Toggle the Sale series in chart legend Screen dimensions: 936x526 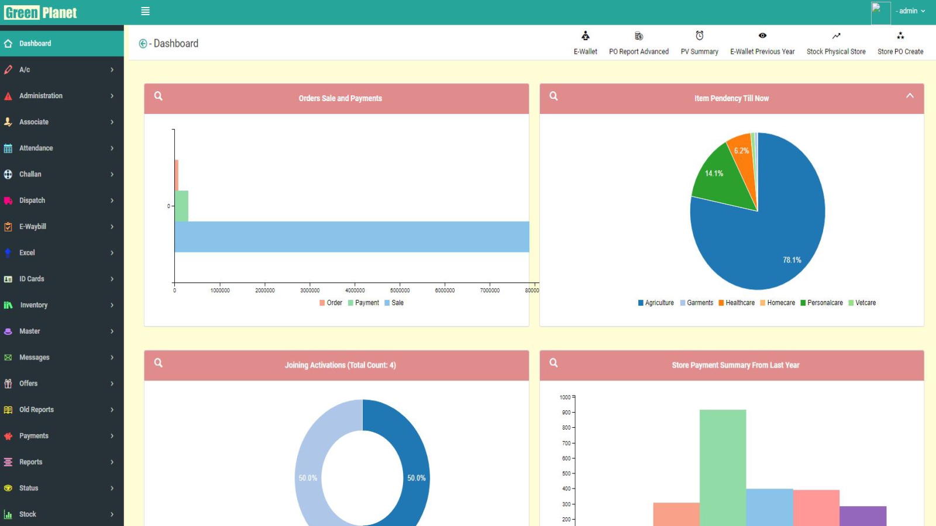click(394, 303)
